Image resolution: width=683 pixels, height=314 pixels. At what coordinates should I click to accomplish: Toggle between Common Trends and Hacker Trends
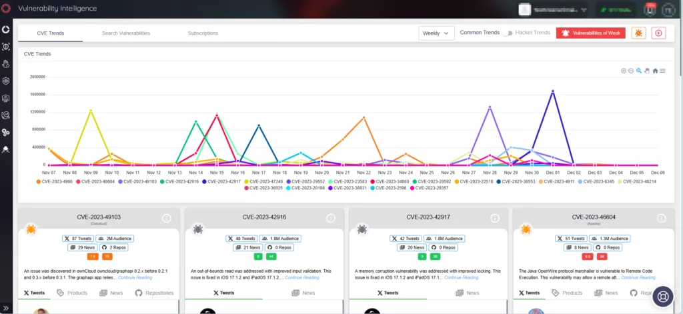(x=507, y=33)
